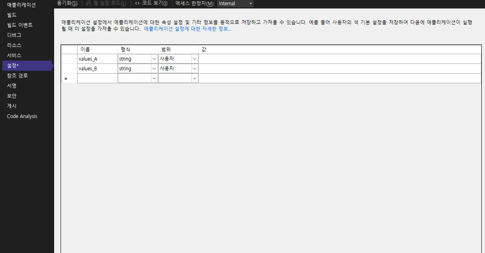The width and height of the screenshot is (485, 253).
Task: Expand the scope dropdown for values_B
Action: [x=195, y=69]
